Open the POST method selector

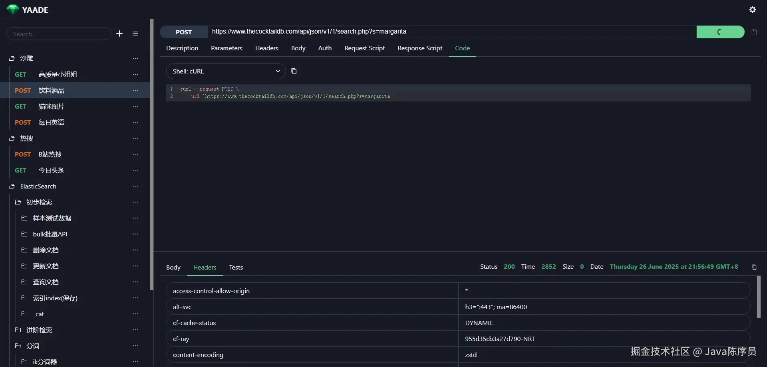click(x=184, y=32)
